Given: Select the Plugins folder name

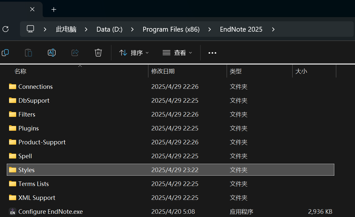Looking at the screenshot, I should click(29, 129).
